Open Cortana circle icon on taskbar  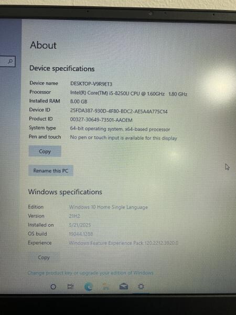tap(53, 287)
